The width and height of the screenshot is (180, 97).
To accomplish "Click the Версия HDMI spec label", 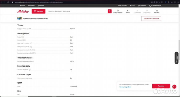I will click(x=21, y=40).
